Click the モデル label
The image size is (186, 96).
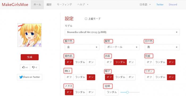click(x=69, y=26)
